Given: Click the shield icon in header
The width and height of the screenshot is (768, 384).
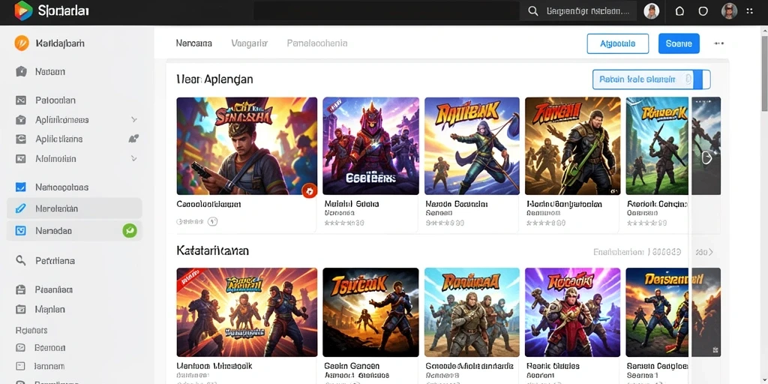Looking at the screenshot, I should click(x=703, y=11).
